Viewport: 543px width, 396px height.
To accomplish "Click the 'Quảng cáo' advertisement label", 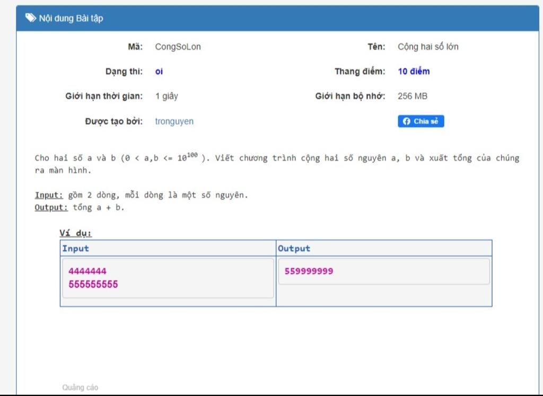I will pos(80,388).
